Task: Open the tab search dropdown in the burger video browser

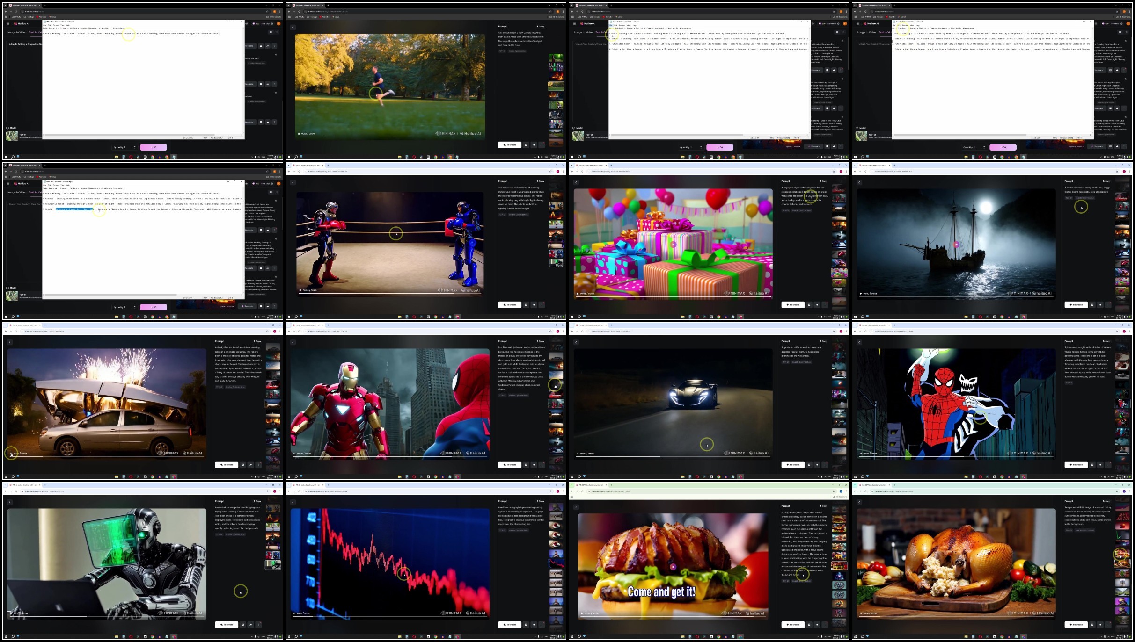Action: pos(572,485)
